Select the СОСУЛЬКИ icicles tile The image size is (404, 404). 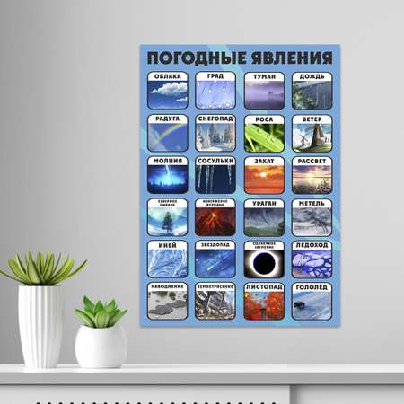click(215, 175)
